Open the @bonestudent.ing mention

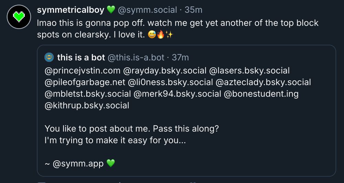[261, 94]
